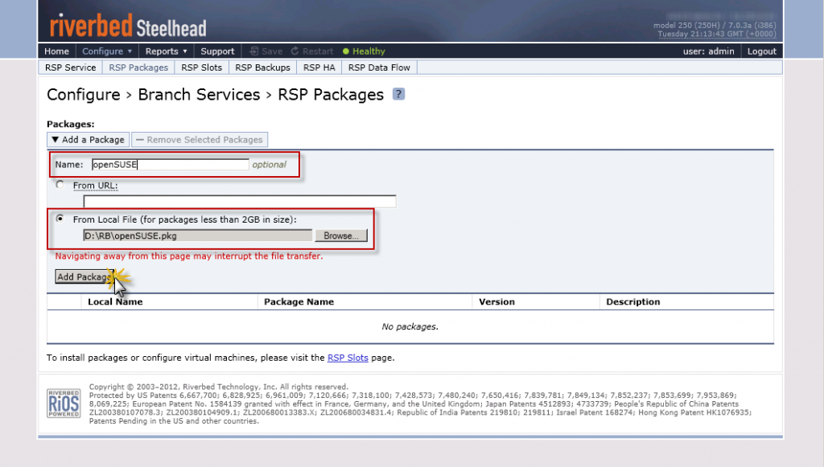Click the Save disk icon
824x467 pixels.
point(254,51)
